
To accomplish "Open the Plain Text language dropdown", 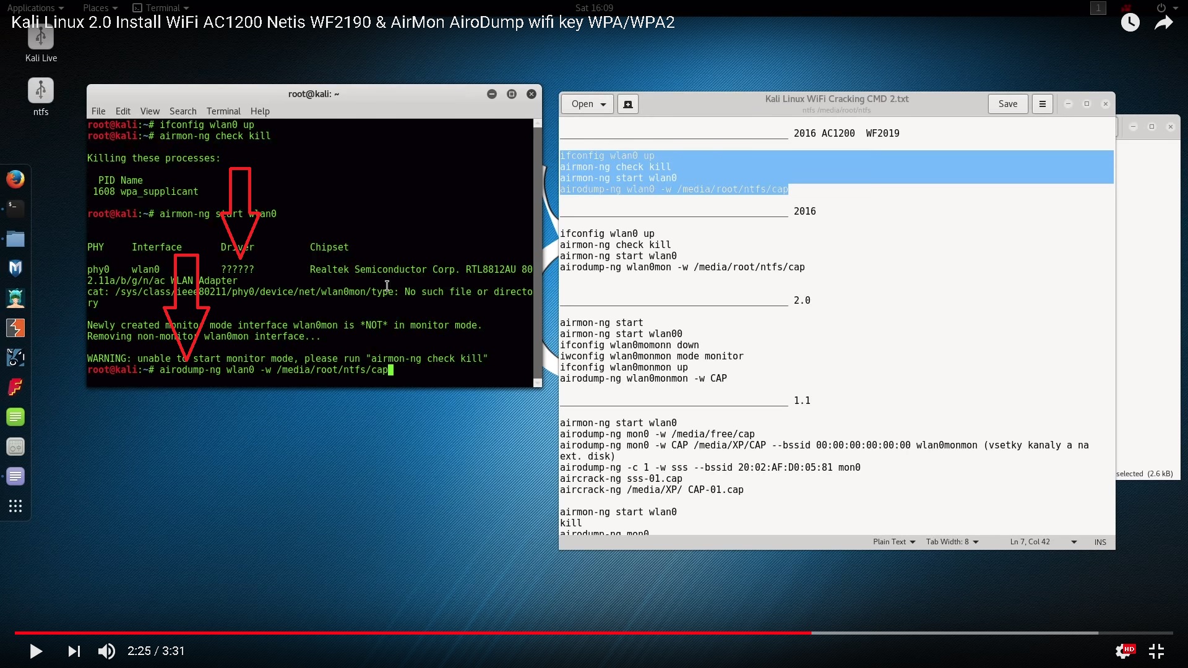I will click(x=893, y=542).
